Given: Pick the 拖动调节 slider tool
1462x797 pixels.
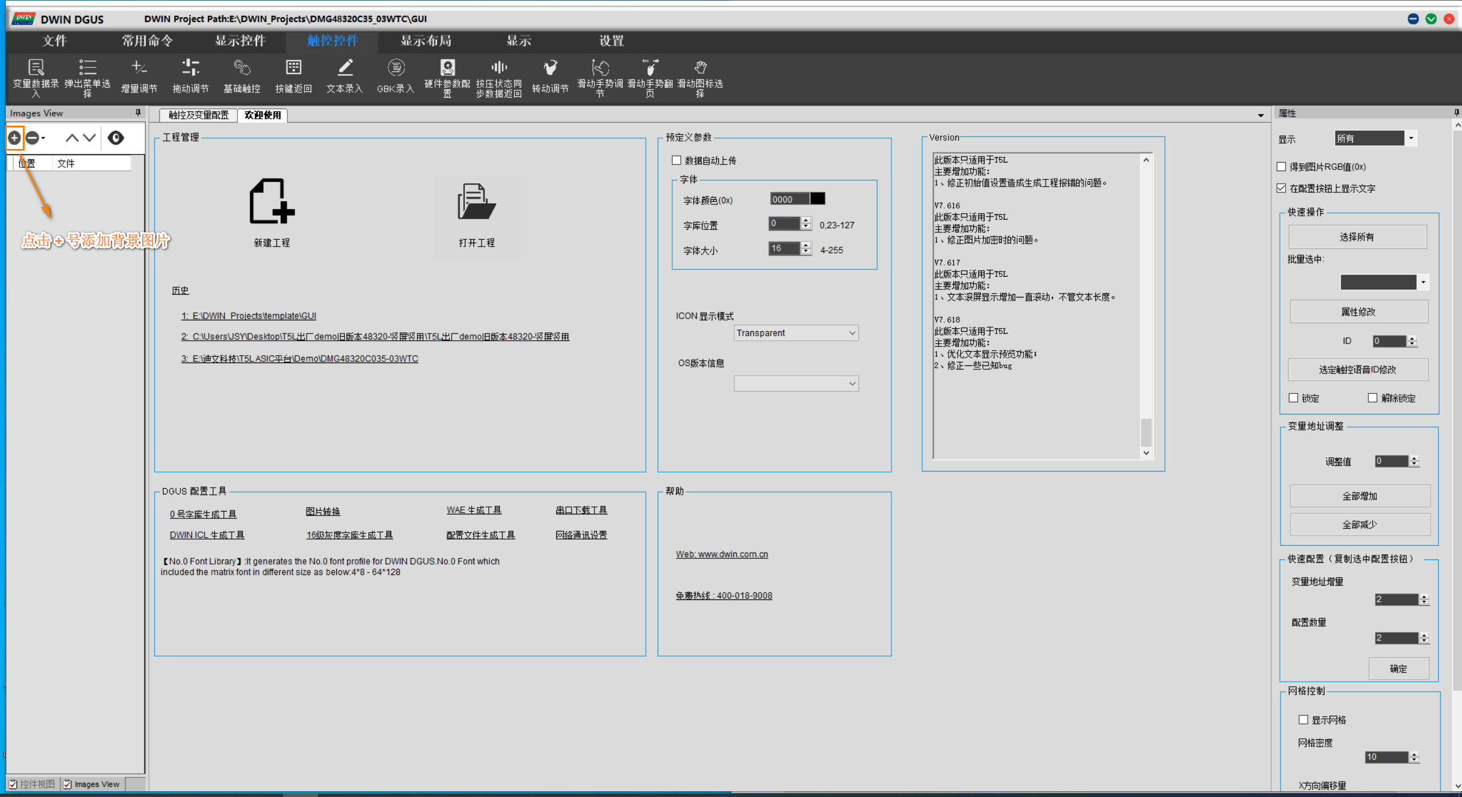Looking at the screenshot, I should (190, 77).
